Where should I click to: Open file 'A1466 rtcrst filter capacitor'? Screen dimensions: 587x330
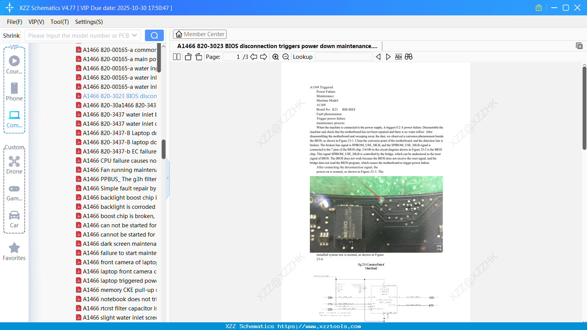[x=116, y=308]
